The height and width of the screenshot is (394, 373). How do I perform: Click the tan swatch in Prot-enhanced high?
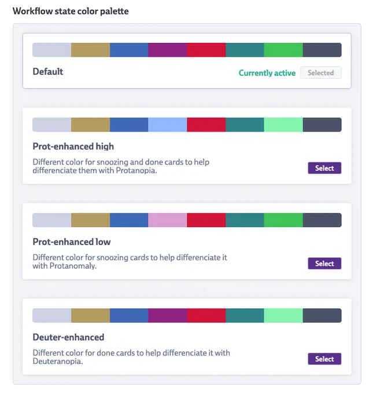point(90,125)
